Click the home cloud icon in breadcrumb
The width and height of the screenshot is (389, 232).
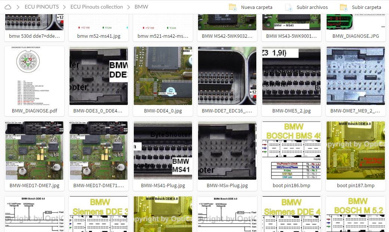point(8,6)
